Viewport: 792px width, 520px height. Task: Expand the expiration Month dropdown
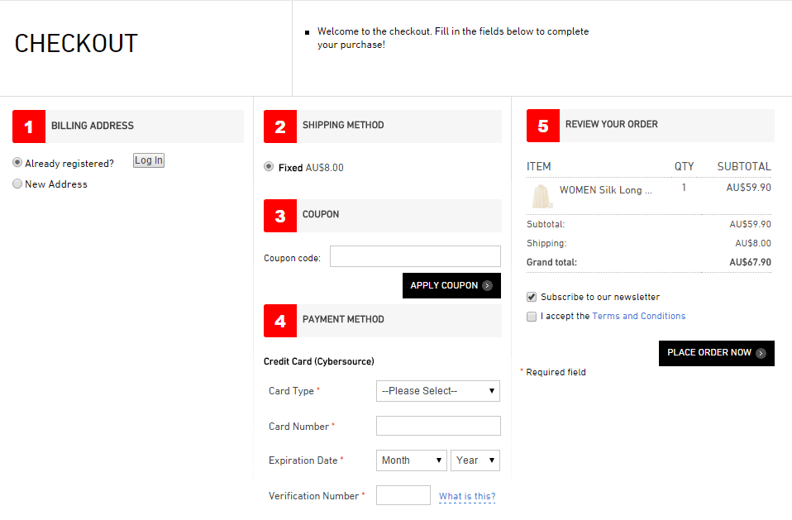click(x=412, y=460)
